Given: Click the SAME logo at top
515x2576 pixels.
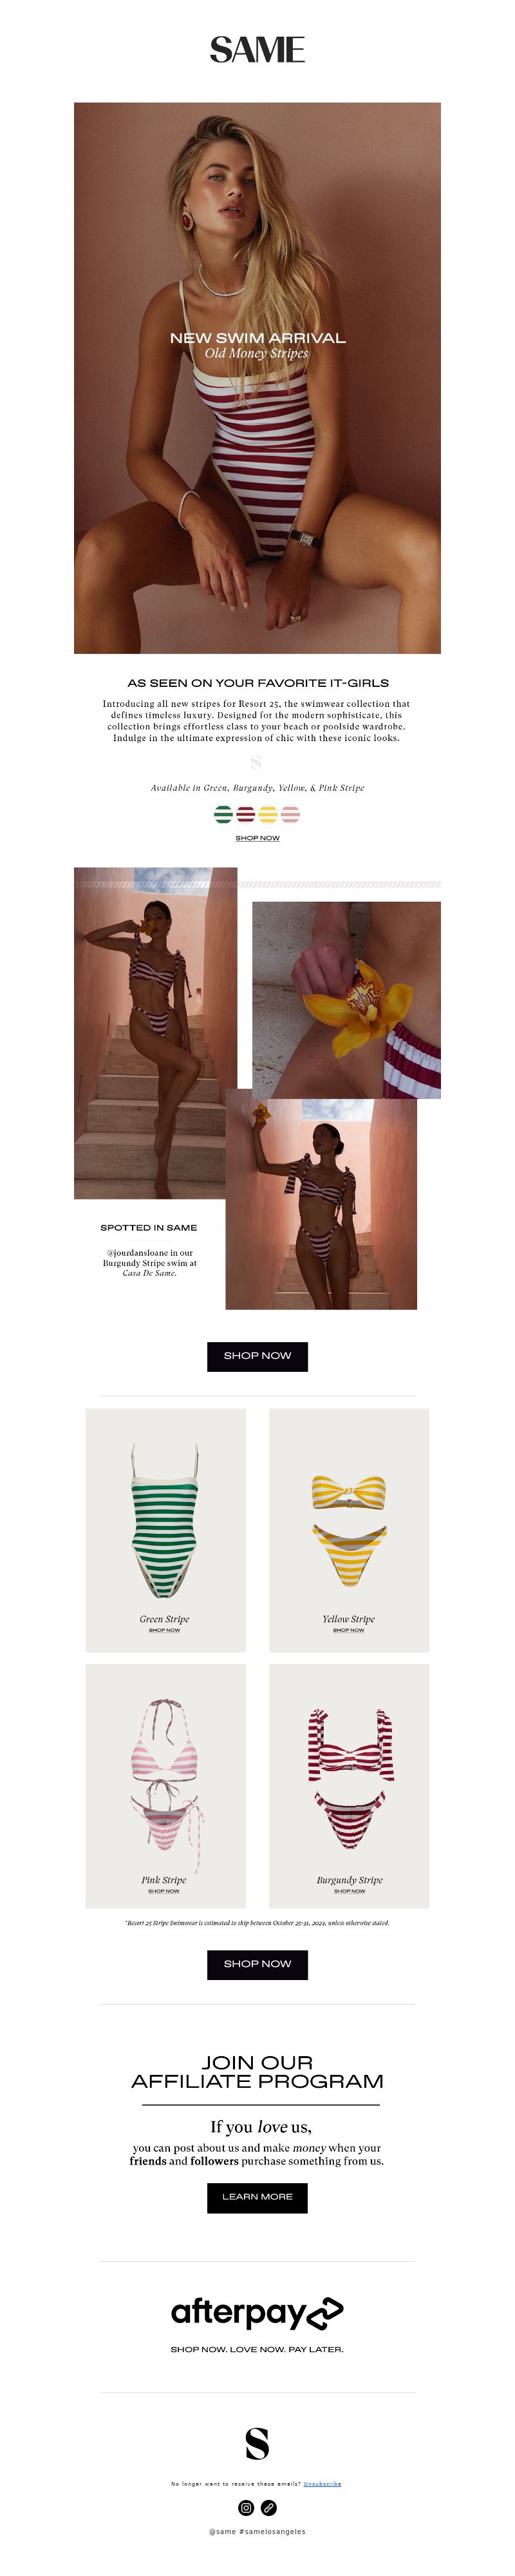Looking at the screenshot, I should click(x=257, y=50).
